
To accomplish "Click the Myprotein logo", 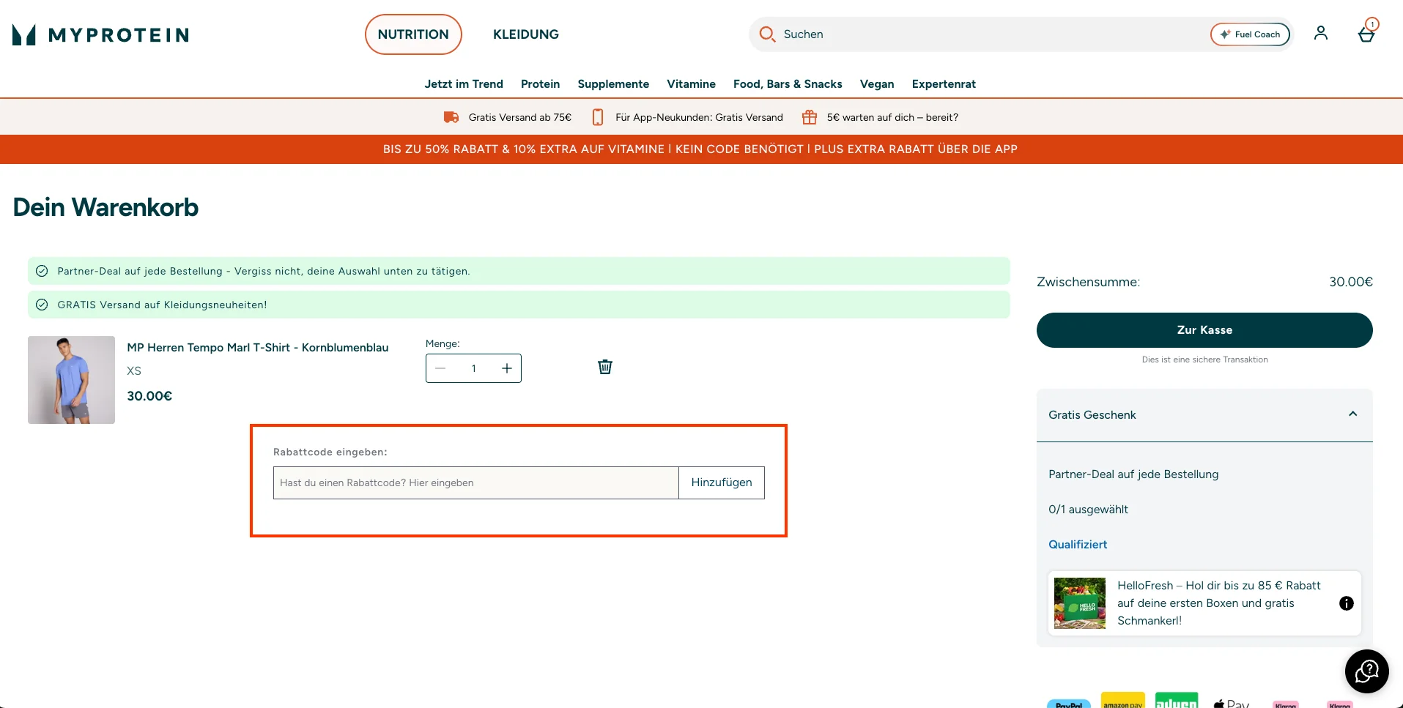I will 100,34.
